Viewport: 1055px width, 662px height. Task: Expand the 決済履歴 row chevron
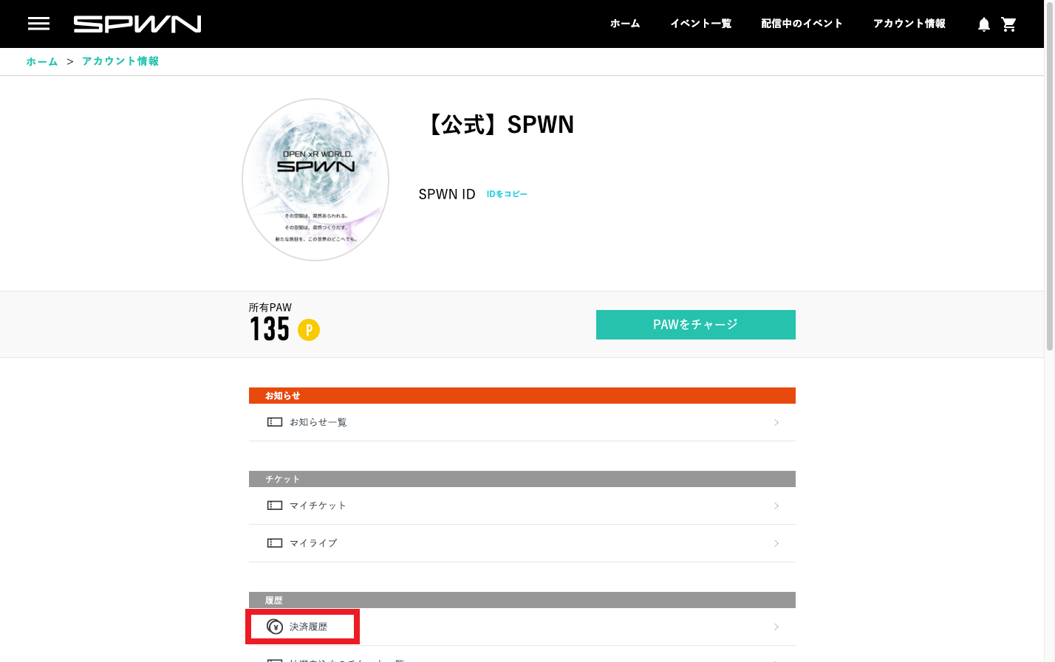pos(776,627)
